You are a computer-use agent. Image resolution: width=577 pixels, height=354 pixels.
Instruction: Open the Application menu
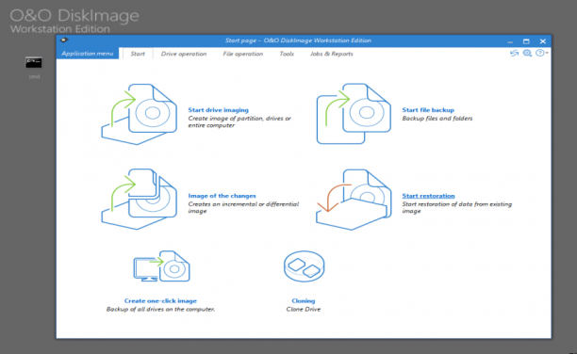click(x=88, y=54)
